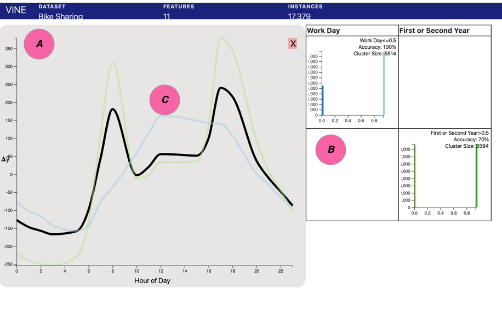The width and height of the screenshot is (502, 311).
Task: Select the First or Second Year cluster cell
Action: coord(444,174)
